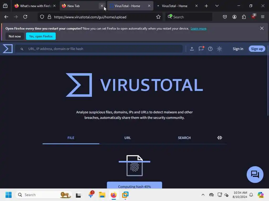Select the SEARCH tab
This screenshot has width=269, height=201.
coord(184,138)
